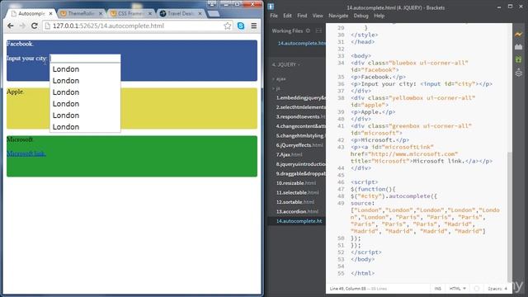Close the Autocomplete browser tab

point(51,13)
